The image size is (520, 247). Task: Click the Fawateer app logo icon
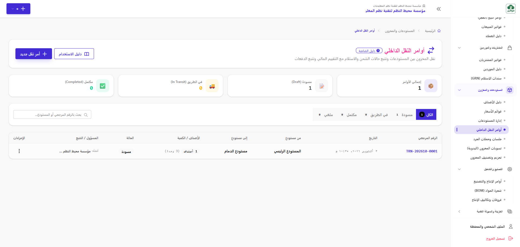(x=511, y=9)
